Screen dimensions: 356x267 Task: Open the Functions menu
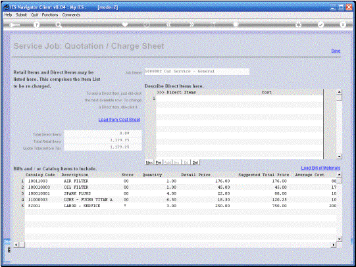click(x=50, y=14)
